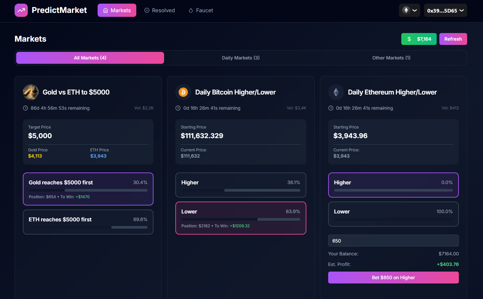
Task: Toggle the Gold reaches $5000 first option
Action: tap(88, 189)
